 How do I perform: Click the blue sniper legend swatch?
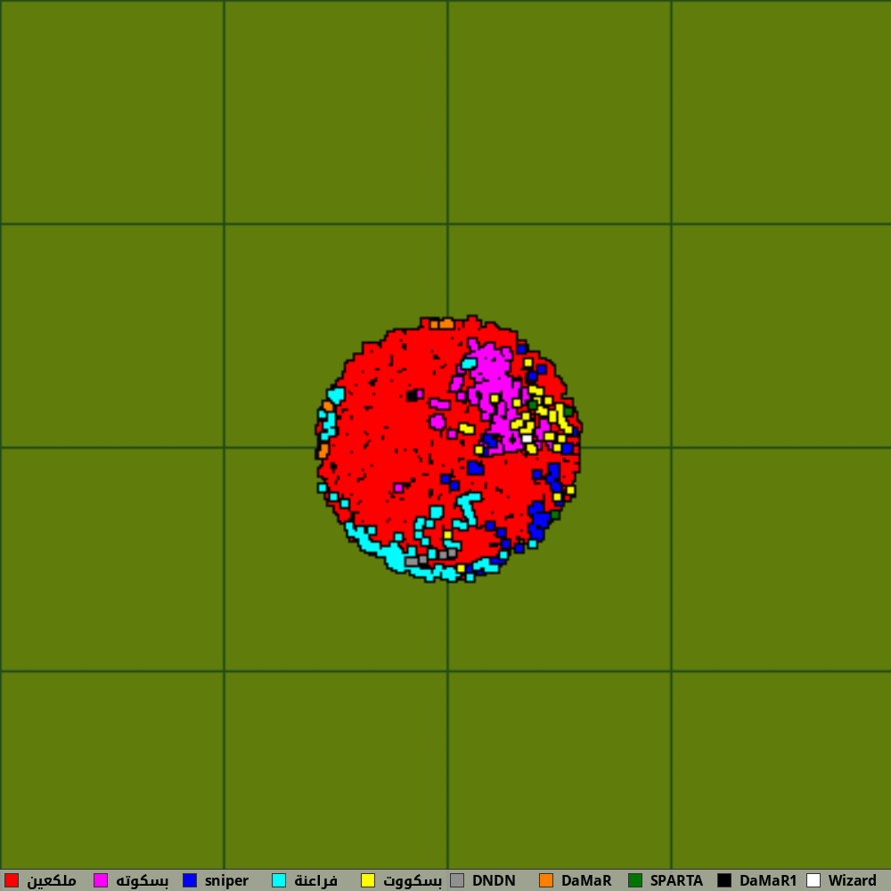pyautogui.click(x=190, y=880)
